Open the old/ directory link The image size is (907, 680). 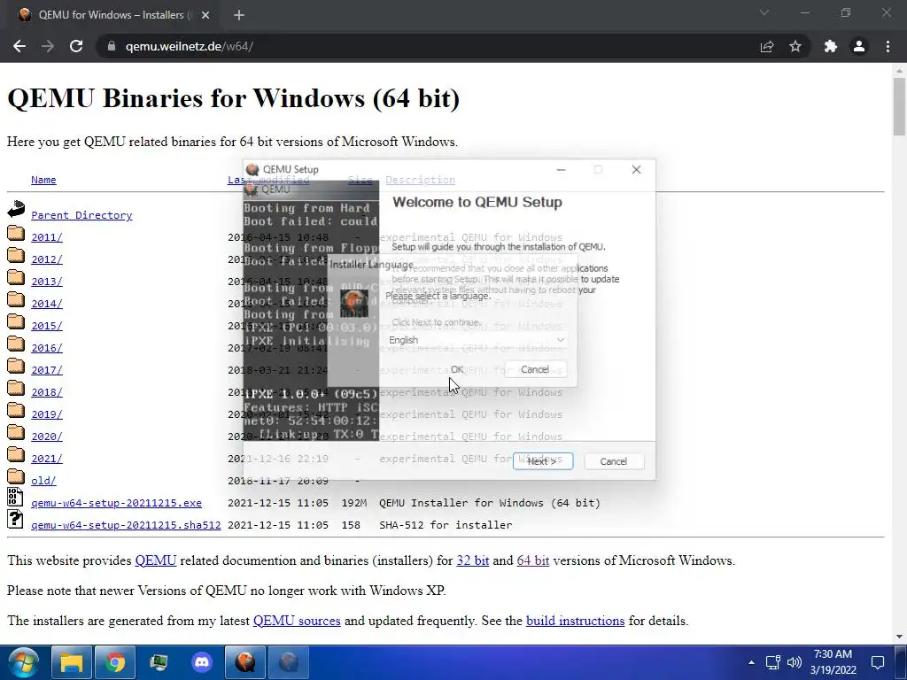tap(43, 481)
